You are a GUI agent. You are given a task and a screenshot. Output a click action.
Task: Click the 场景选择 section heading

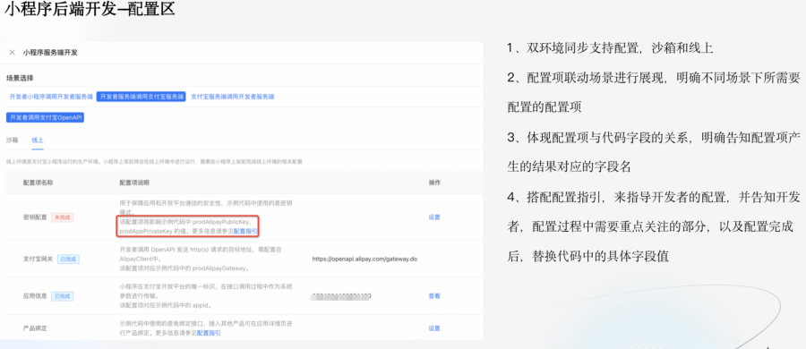20,78
